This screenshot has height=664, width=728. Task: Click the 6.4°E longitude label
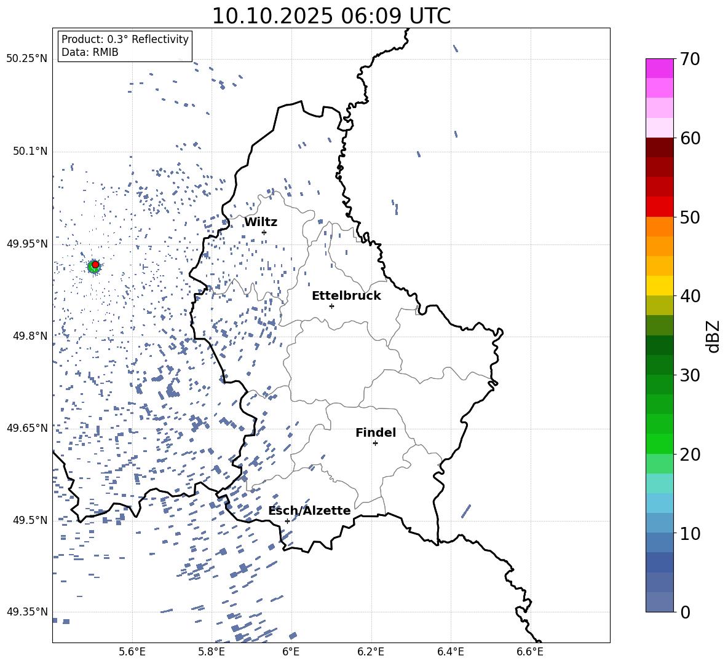450,652
